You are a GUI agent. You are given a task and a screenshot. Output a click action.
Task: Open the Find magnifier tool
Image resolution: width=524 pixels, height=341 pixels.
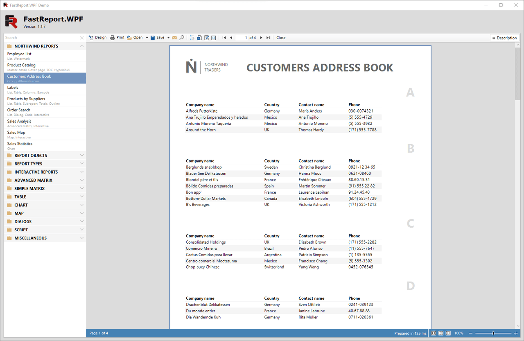tap(182, 38)
